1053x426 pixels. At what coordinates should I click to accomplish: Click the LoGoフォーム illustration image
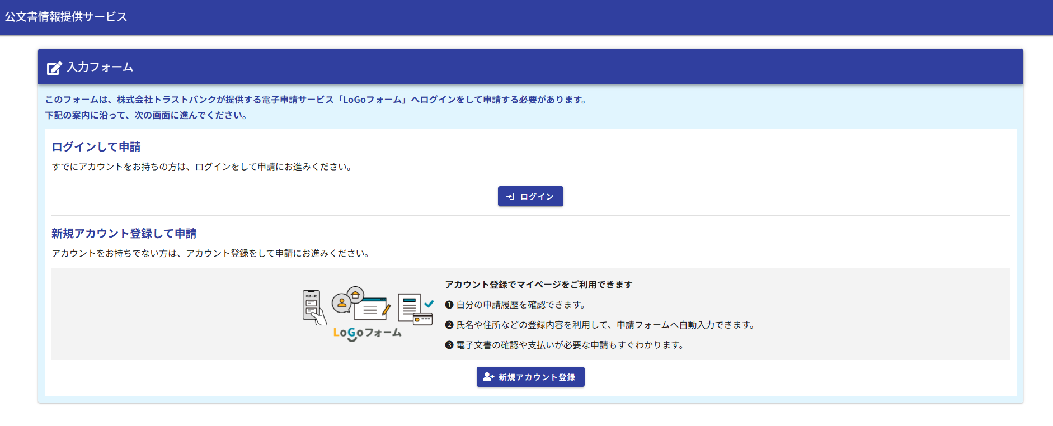(x=368, y=314)
